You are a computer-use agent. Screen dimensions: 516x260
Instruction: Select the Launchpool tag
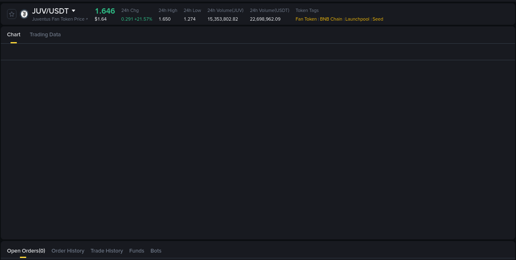coord(357,19)
